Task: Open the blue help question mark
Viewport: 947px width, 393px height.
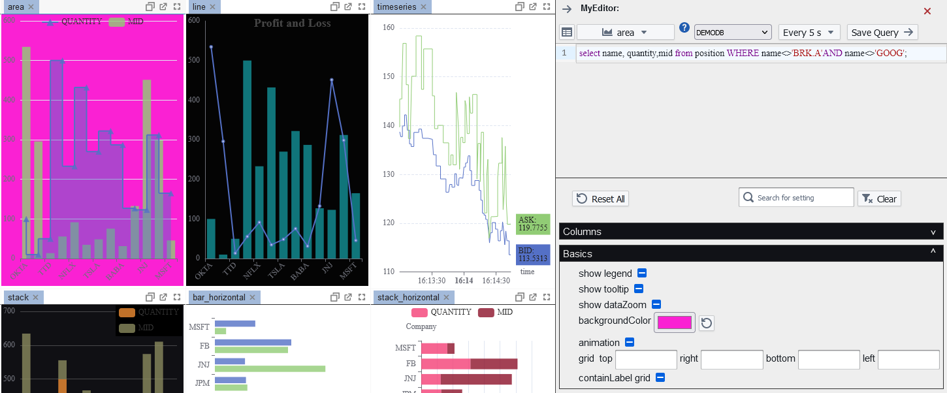Action: (684, 27)
